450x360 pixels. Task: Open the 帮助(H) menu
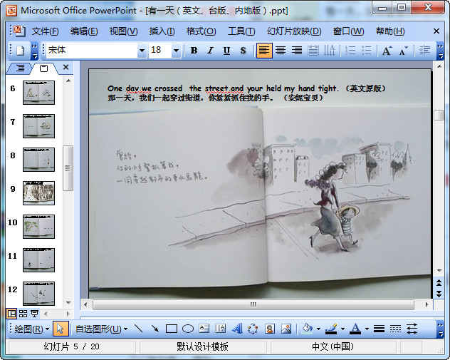coord(390,31)
